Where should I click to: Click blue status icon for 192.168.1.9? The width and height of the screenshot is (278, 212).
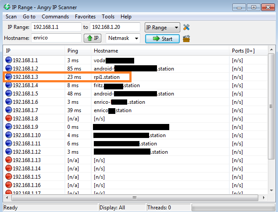(8, 127)
